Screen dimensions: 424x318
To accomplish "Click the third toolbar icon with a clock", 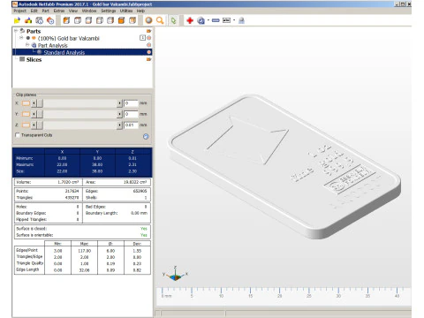I will pyautogui.click(x=39, y=20).
